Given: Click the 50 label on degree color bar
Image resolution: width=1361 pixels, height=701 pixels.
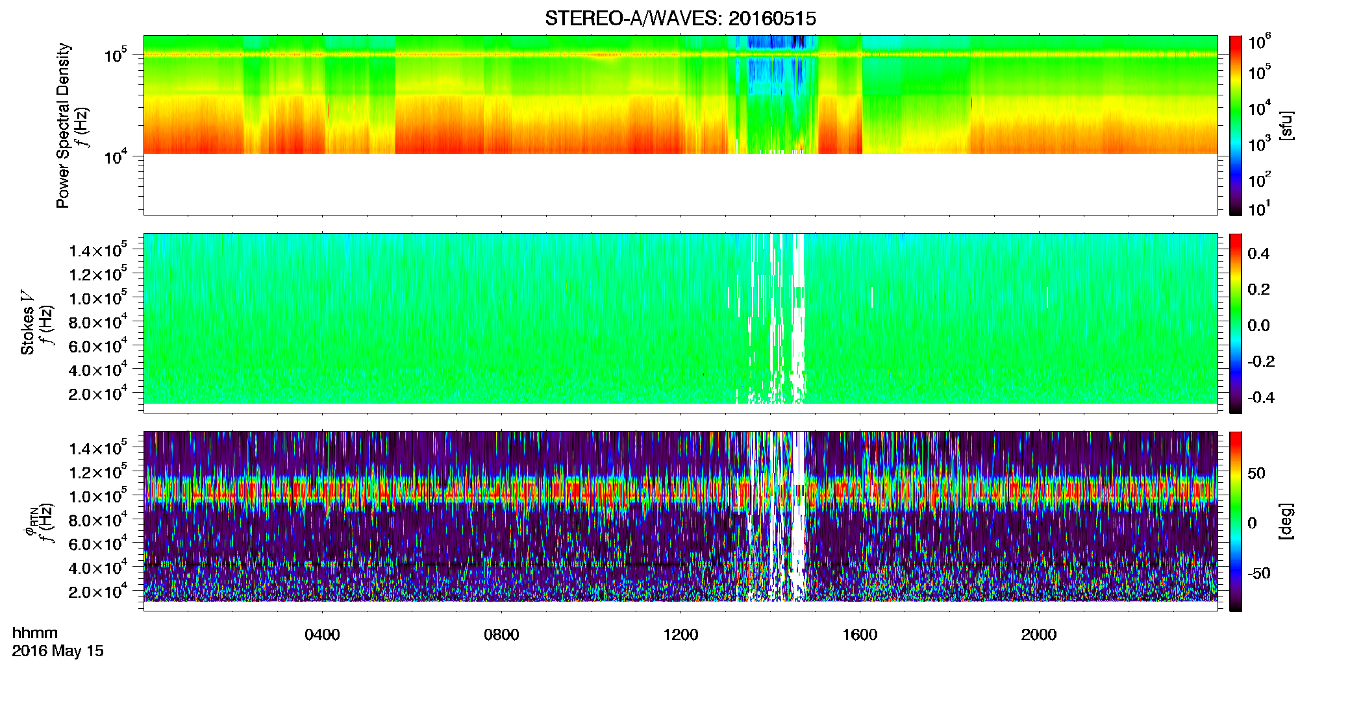Looking at the screenshot, I should [x=1256, y=473].
